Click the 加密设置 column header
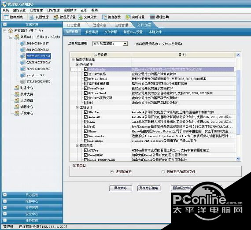This screenshot has height=230, width=251. [100, 55]
